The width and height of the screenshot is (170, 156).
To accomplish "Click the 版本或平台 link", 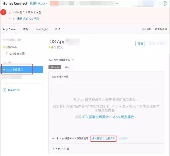I will coord(14,90).
